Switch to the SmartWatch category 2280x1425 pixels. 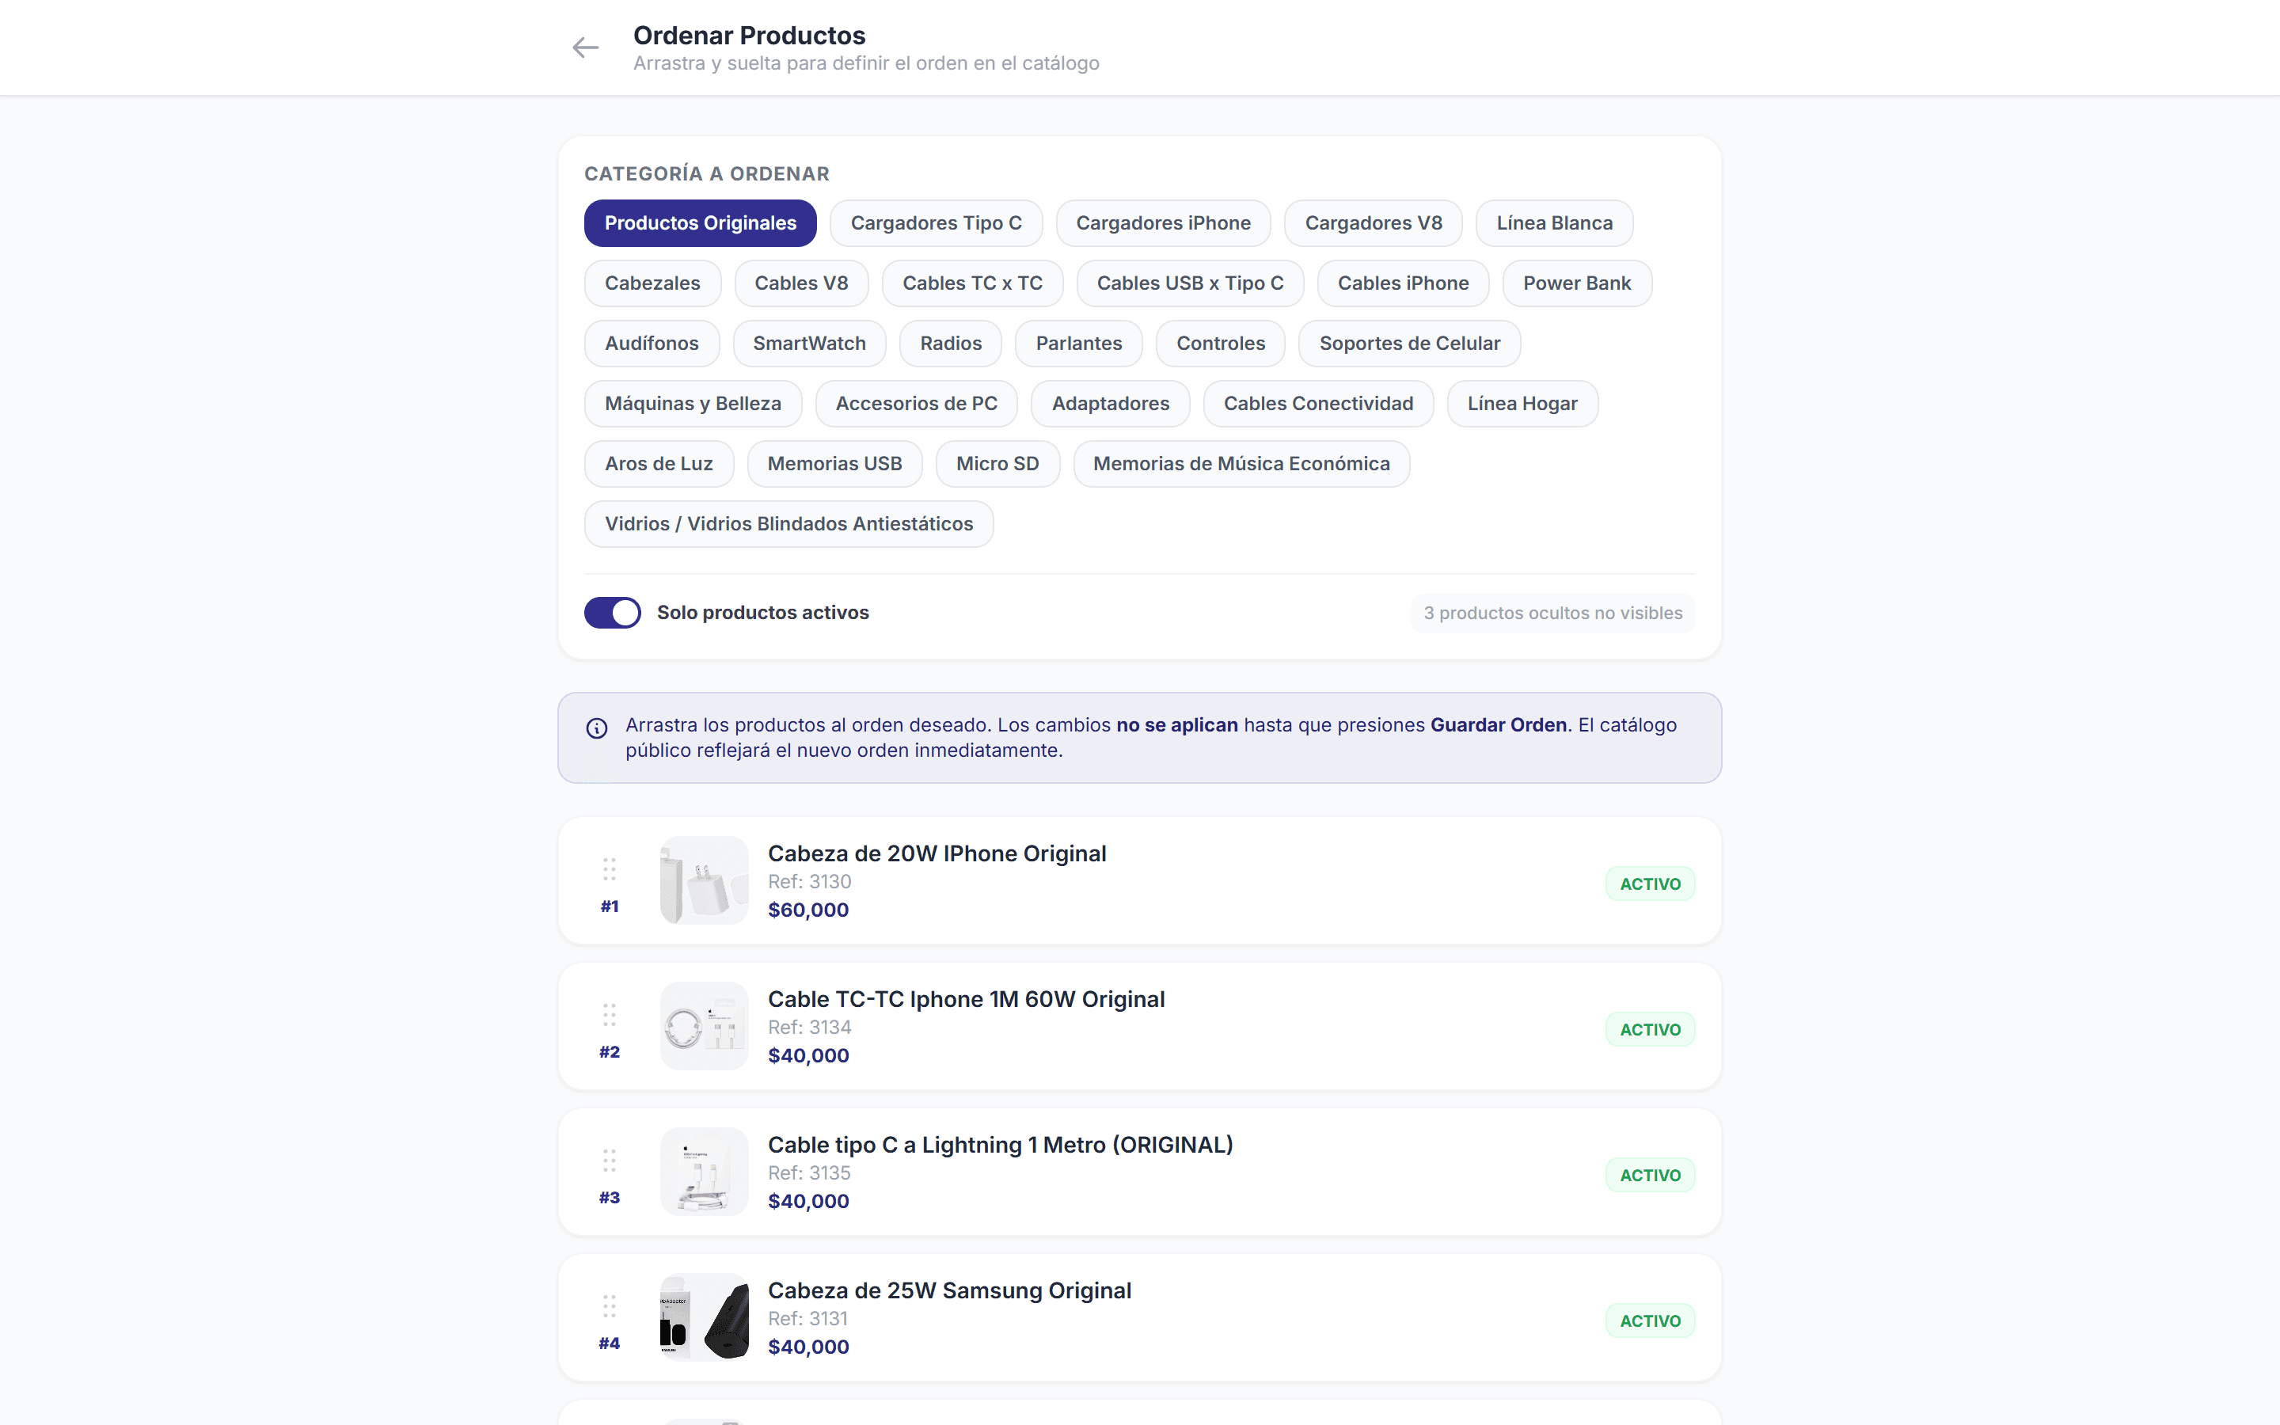(x=809, y=344)
